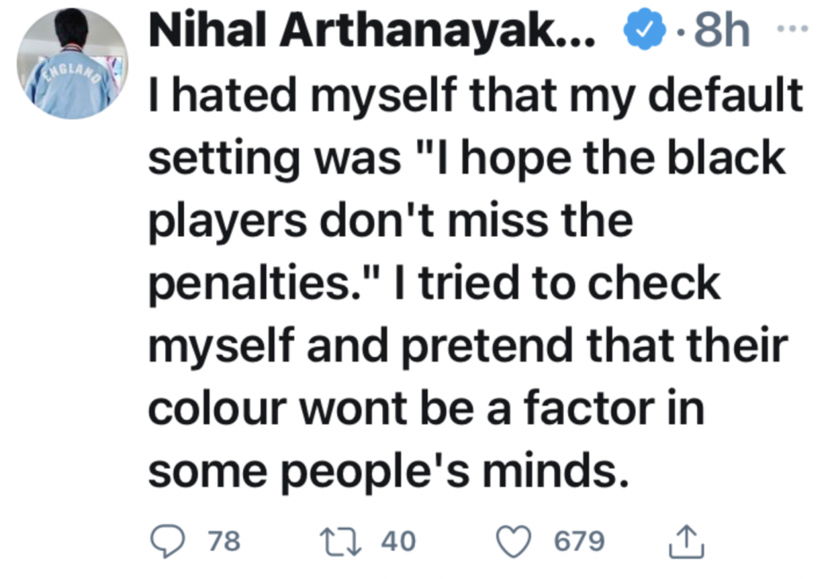Click the share upload arrow icon
Viewport: 830px width, 579px height.
(x=687, y=542)
